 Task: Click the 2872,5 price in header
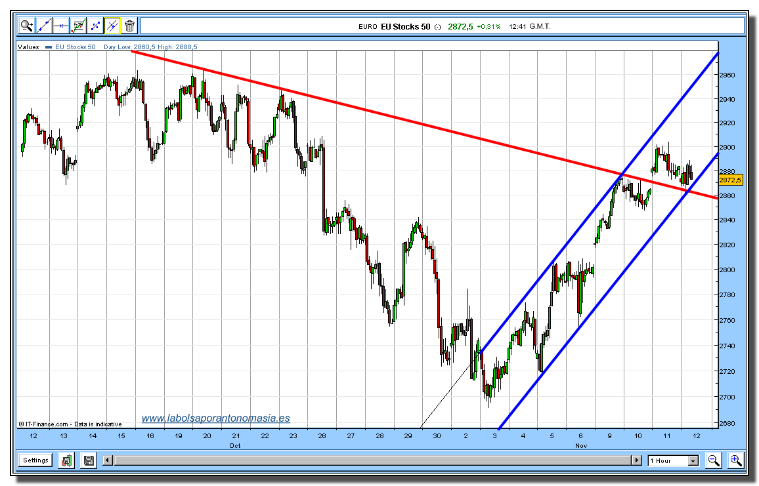click(x=460, y=27)
